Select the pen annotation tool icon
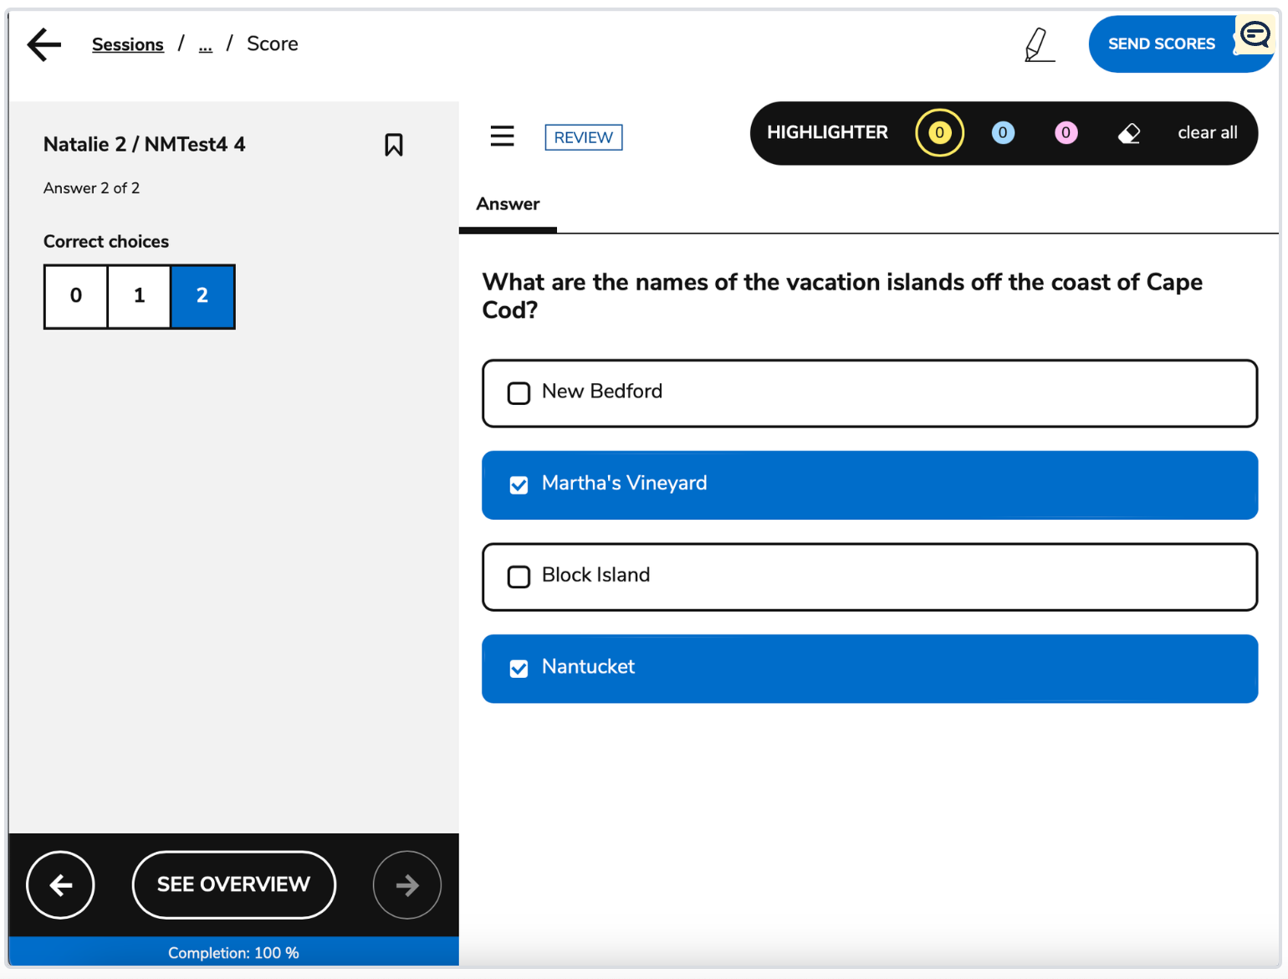This screenshot has width=1288, height=979. [1039, 44]
